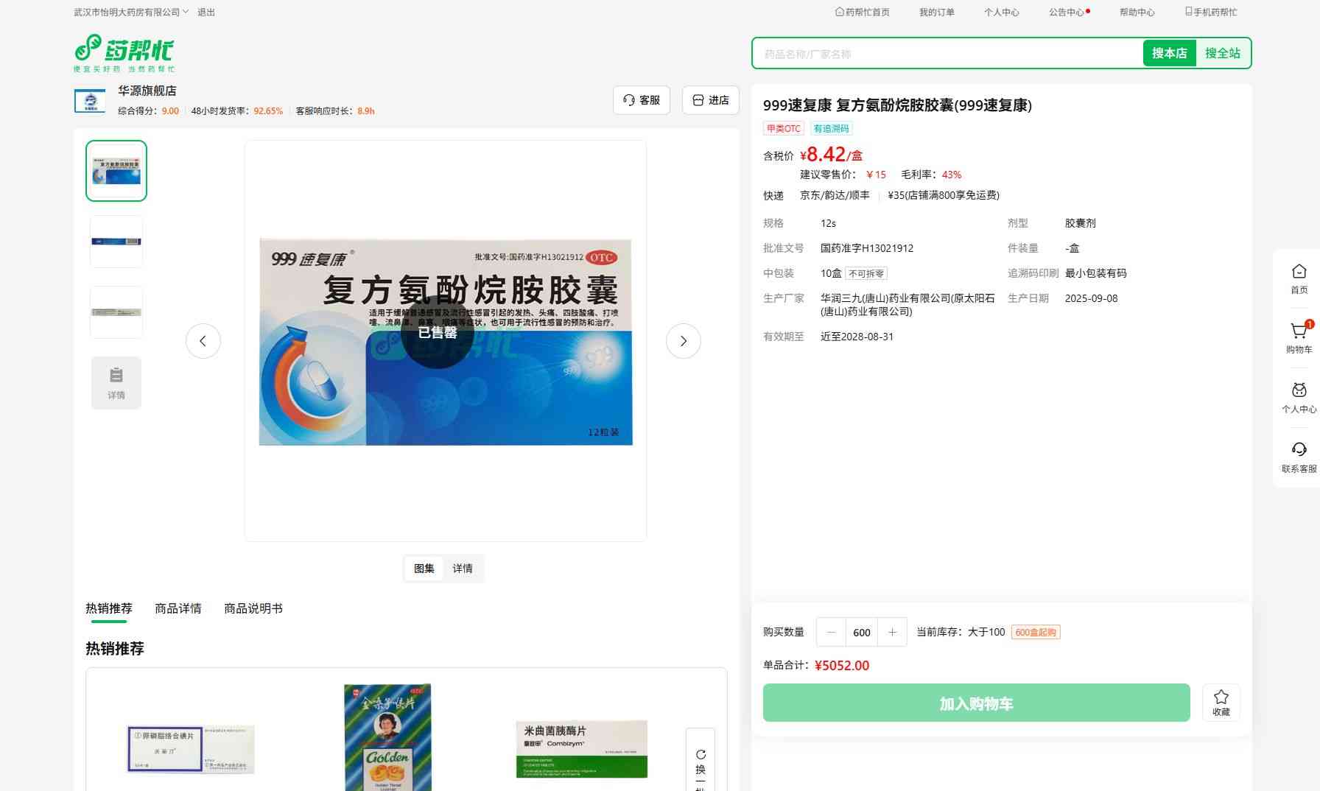Show the next product image arrow

pos(683,341)
